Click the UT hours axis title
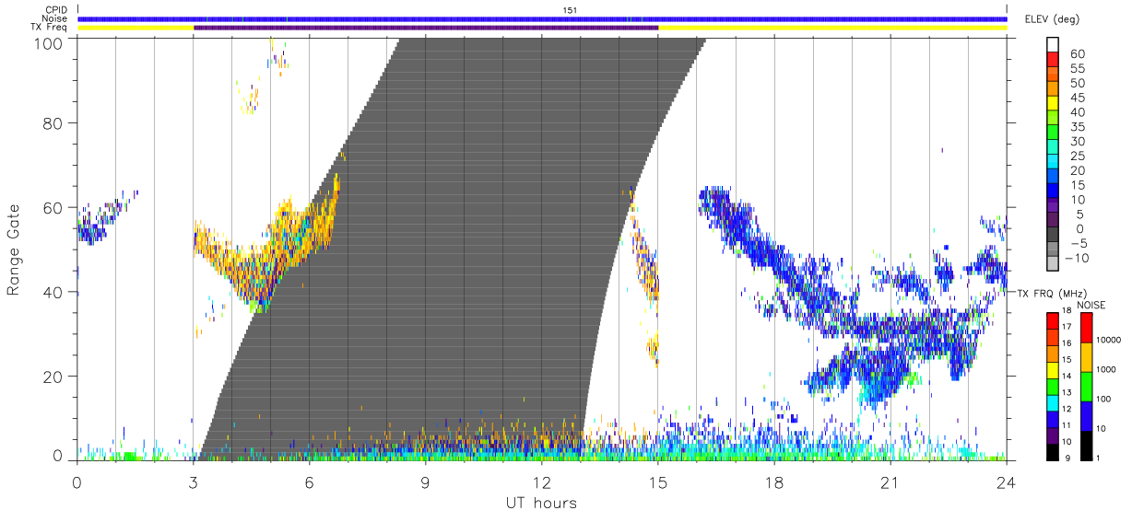 coord(540,504)
